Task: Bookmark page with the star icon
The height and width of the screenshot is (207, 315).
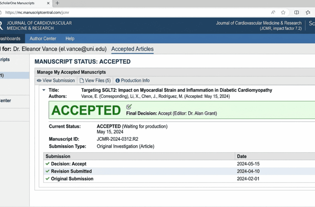Action: tap(283, 13)
